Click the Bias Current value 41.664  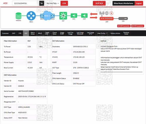[30, 68]
